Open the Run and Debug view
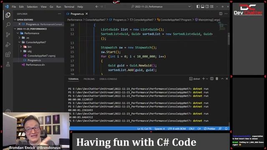 8,45
